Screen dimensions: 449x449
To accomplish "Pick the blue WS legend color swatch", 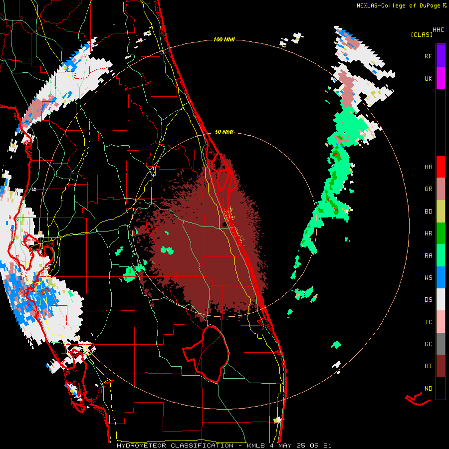I will [441, 277].
